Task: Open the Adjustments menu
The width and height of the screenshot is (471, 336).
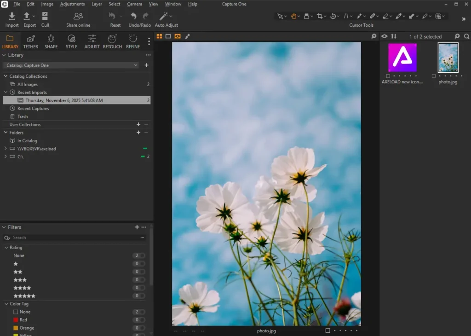Action: click(72, 4)
